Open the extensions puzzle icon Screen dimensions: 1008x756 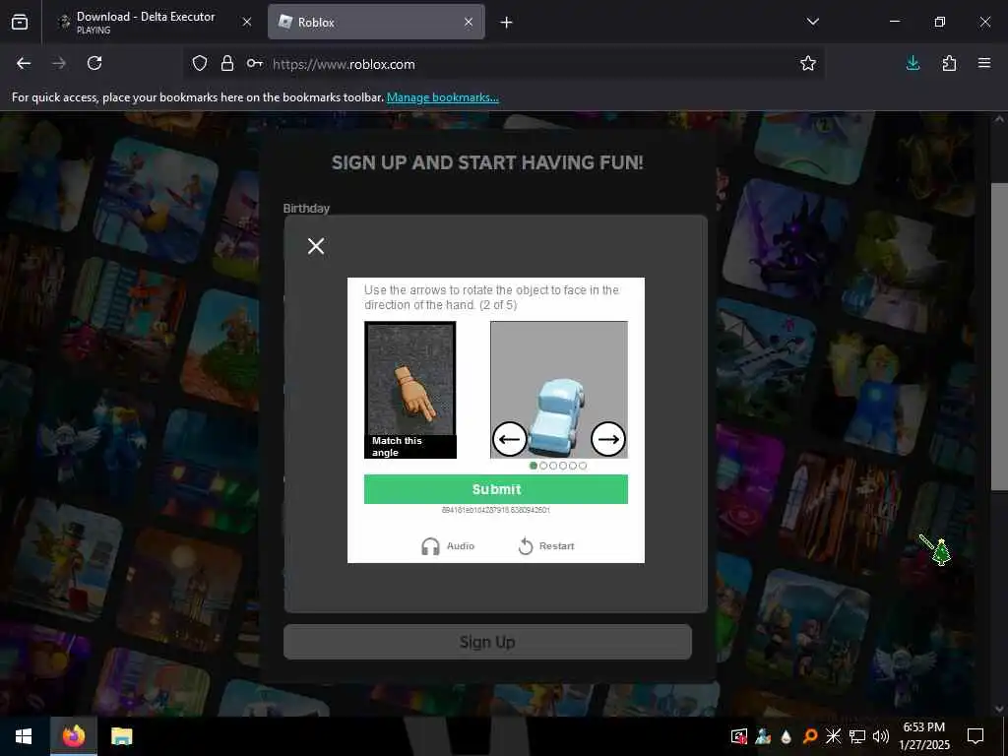(949, 63)
